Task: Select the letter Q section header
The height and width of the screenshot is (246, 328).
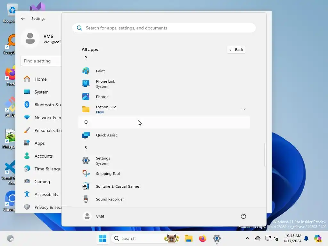Action: [x=164, y=122]
